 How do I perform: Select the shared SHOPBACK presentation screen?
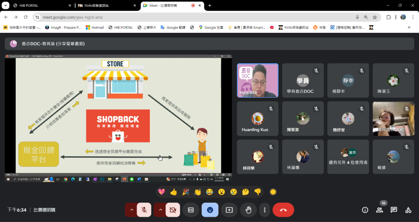118,119
